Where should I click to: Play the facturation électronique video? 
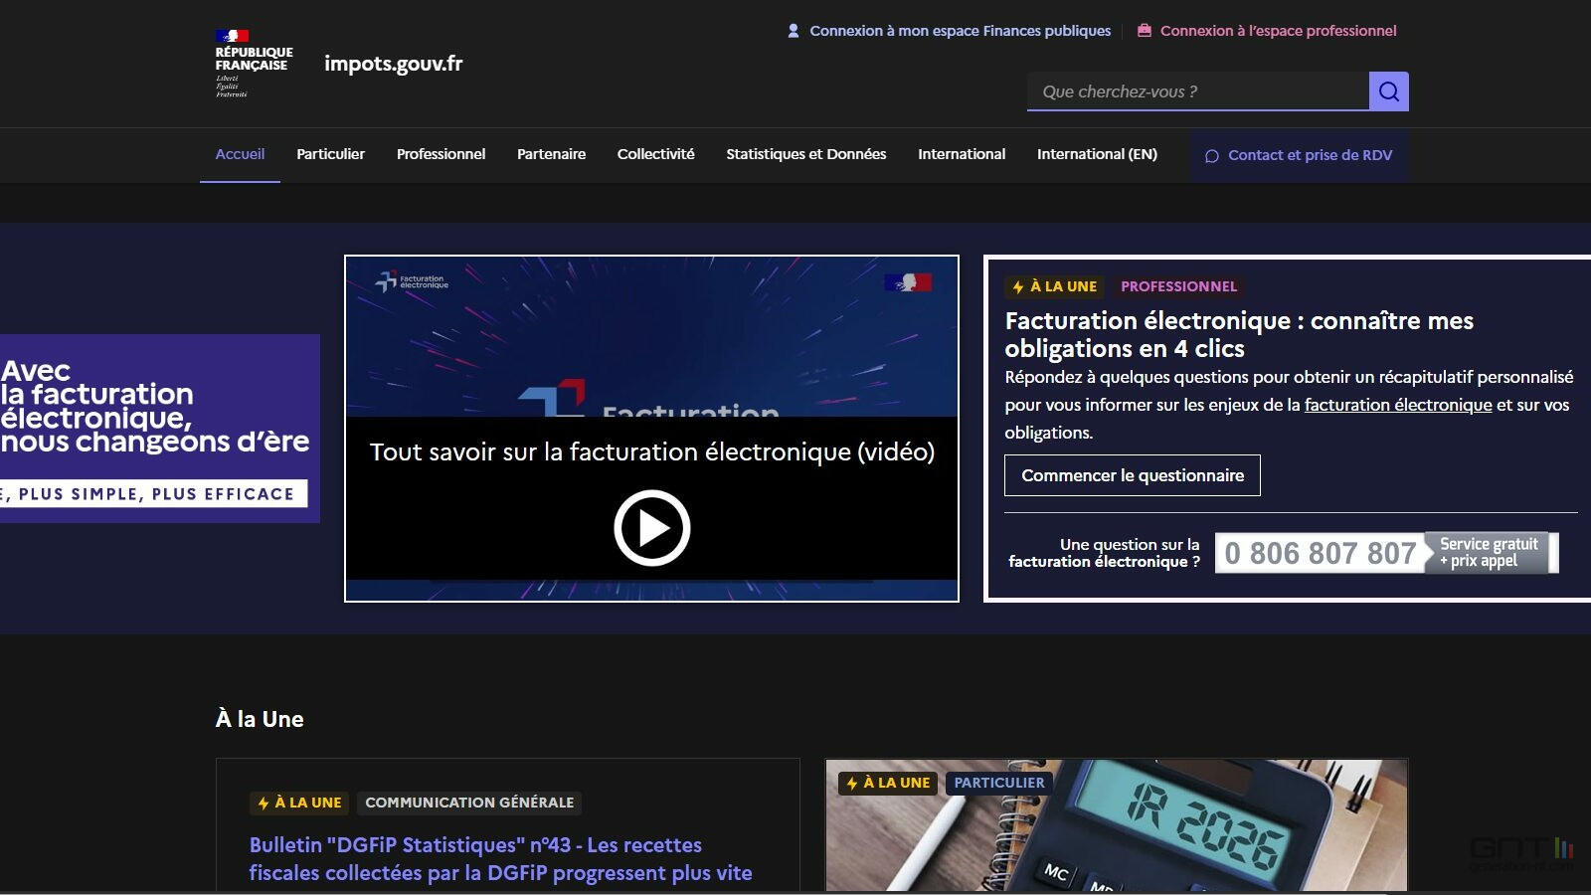pos(651,527)
